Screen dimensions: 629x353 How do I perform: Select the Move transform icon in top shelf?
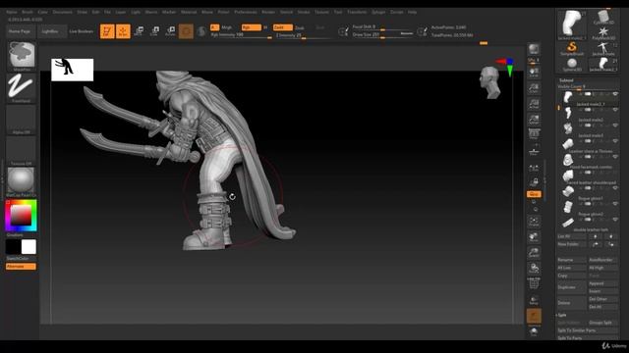[x=139, y=31]
